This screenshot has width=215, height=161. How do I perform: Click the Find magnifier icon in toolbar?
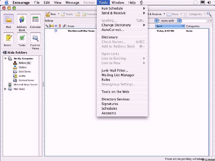pos(209,14)
